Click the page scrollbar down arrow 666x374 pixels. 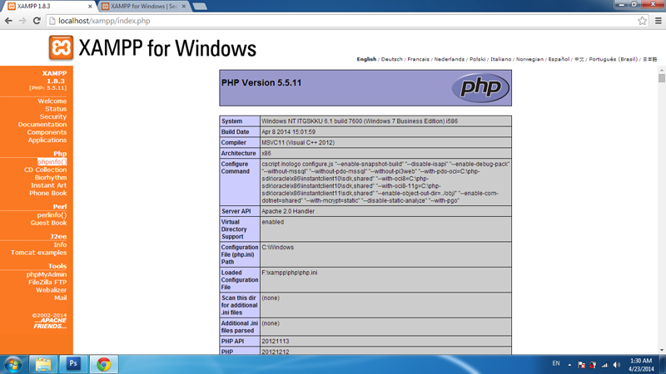click(x=662, y=350)
